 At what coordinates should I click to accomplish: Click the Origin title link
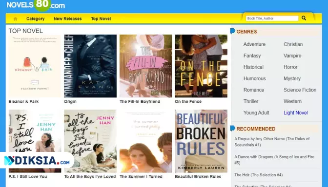click(x=70, y=102)
